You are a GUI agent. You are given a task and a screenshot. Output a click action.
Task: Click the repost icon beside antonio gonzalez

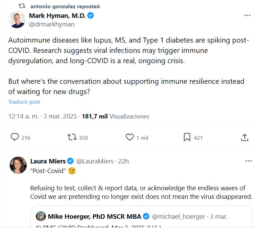point(22,6)
